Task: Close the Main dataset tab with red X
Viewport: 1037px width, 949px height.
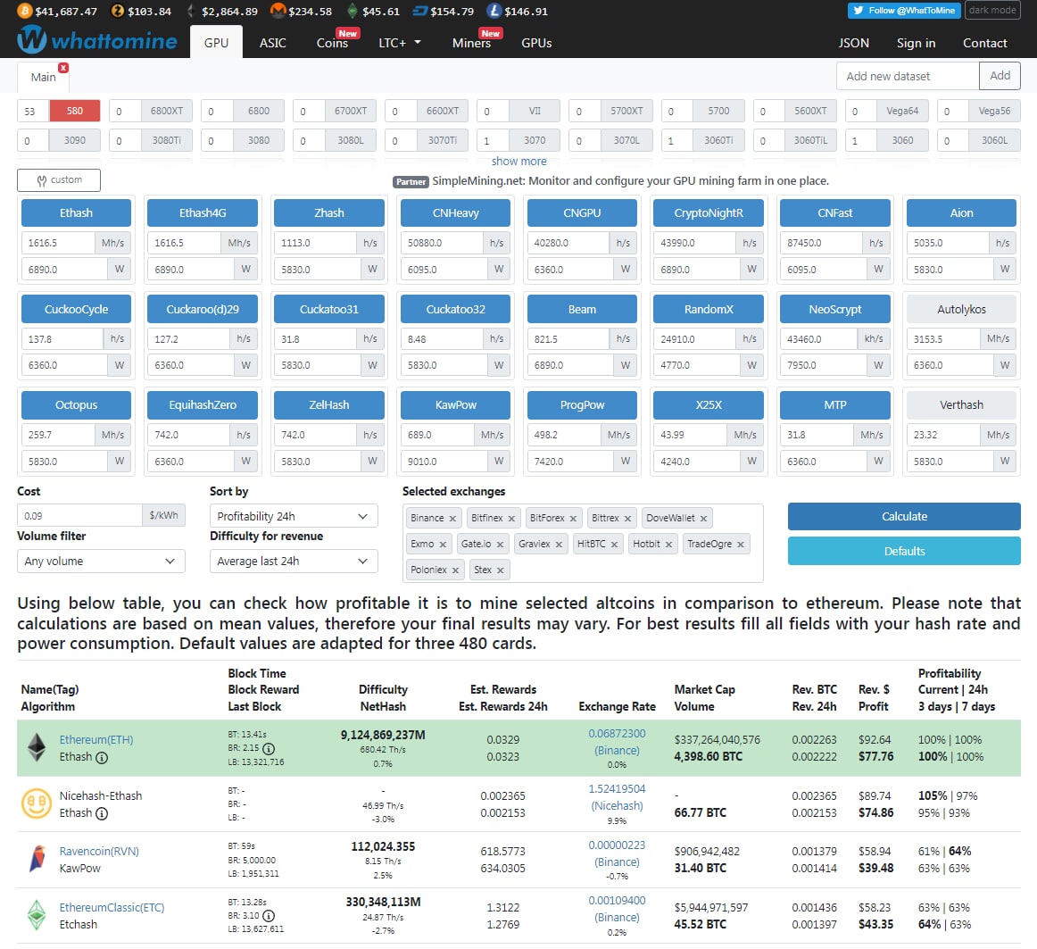Action: click(x=63, y=68)
